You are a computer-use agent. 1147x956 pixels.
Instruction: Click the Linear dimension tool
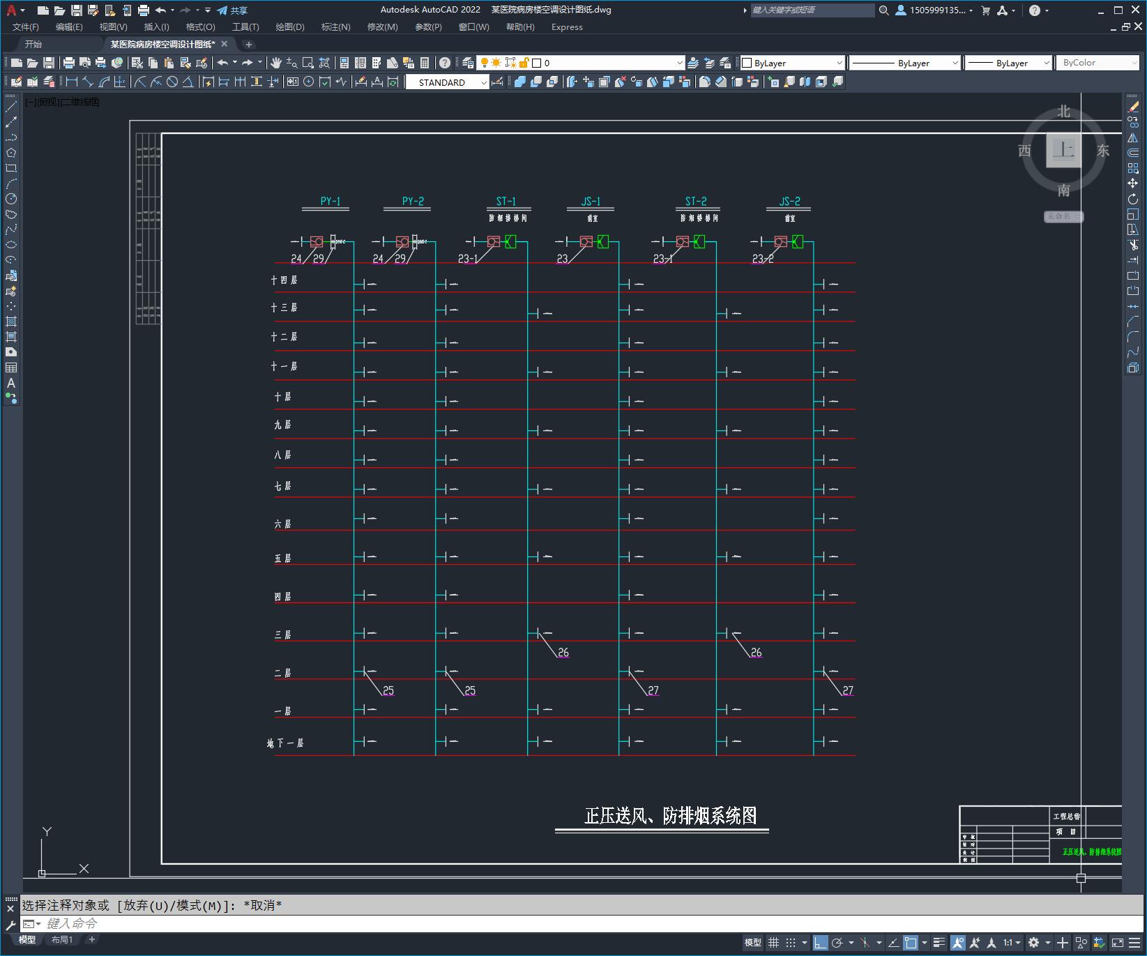click(72, 82)
